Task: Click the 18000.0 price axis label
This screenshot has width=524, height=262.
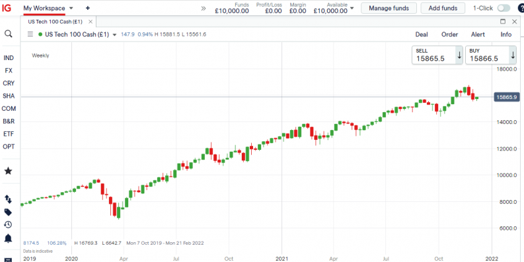Action: [506, 69]
